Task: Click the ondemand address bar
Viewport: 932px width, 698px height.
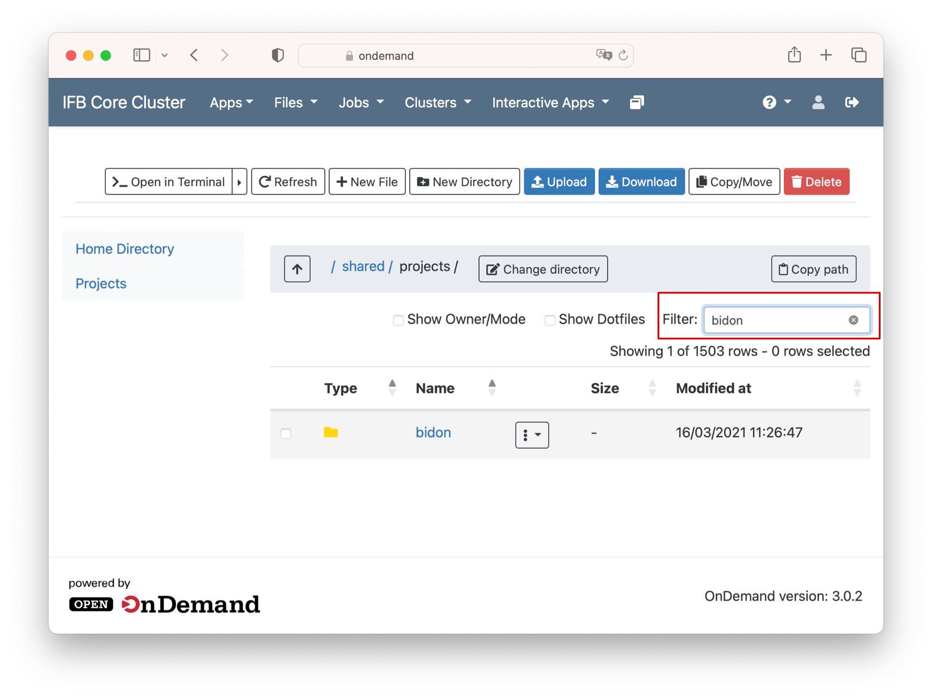Action: (x=466, y=55)
